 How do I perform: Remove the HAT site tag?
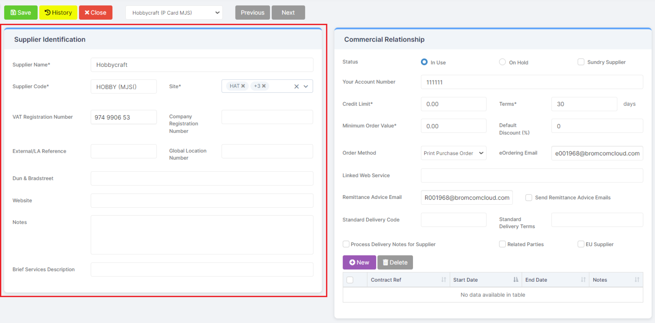pos(243,86)
